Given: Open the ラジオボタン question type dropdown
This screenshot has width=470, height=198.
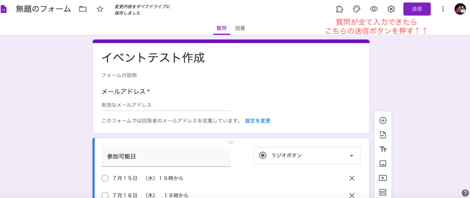Looking at the screenshot, I should [307, 155].
